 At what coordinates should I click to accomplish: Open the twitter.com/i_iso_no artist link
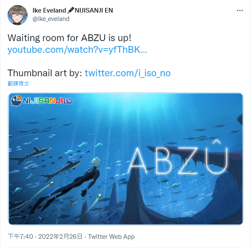[127, 73]
